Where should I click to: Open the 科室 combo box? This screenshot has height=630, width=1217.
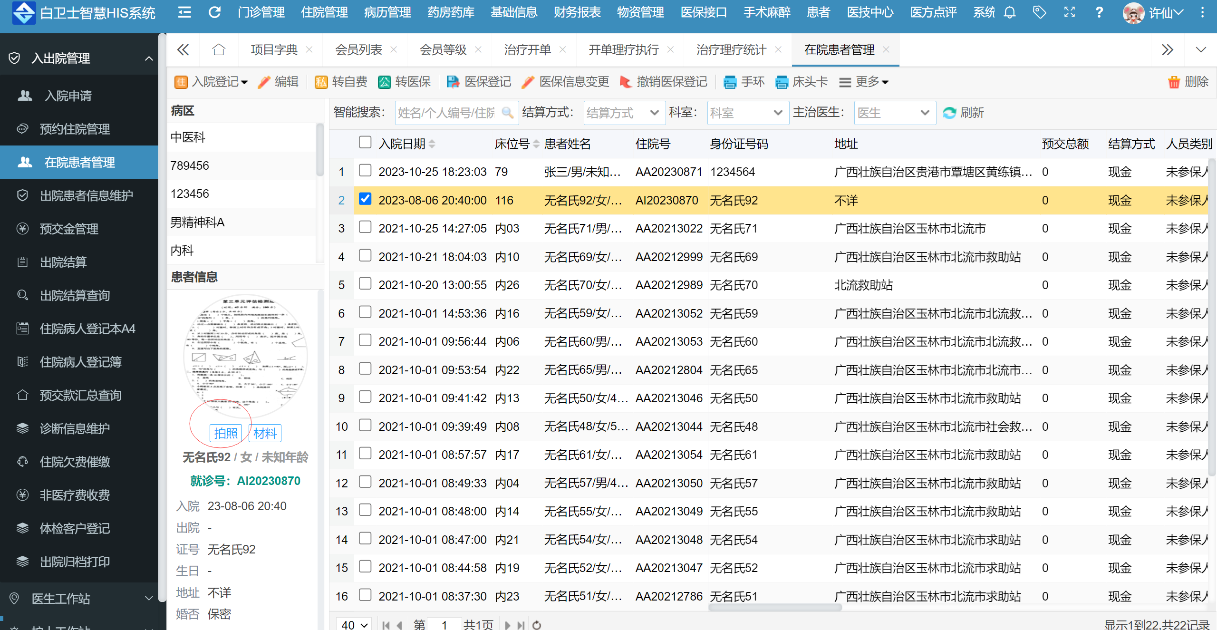tap(748, 113)
